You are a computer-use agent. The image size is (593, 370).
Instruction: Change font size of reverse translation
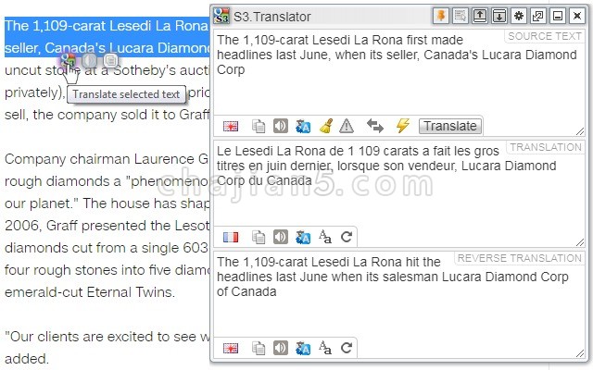click(x=325, y=348)
